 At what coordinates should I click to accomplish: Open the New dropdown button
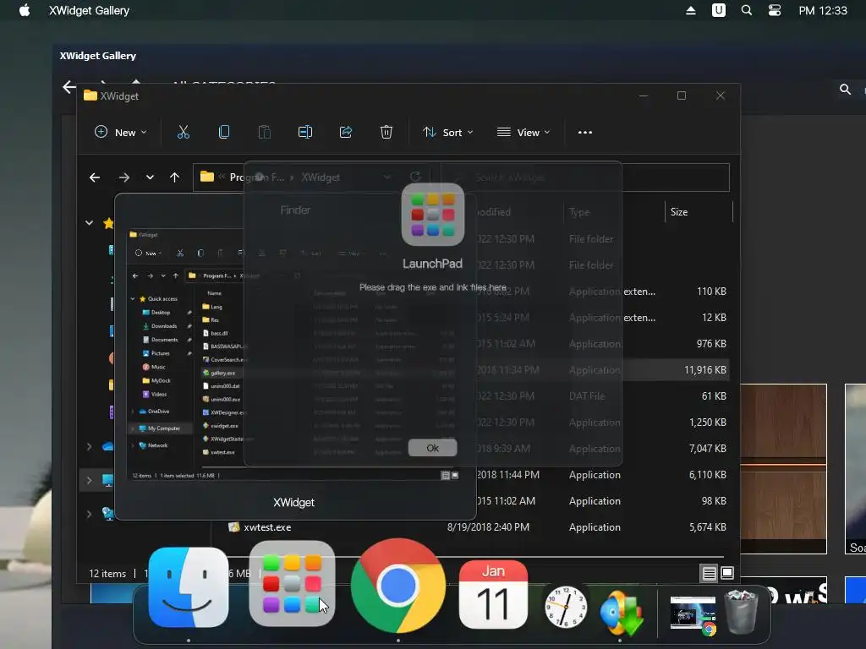(120, 133)
